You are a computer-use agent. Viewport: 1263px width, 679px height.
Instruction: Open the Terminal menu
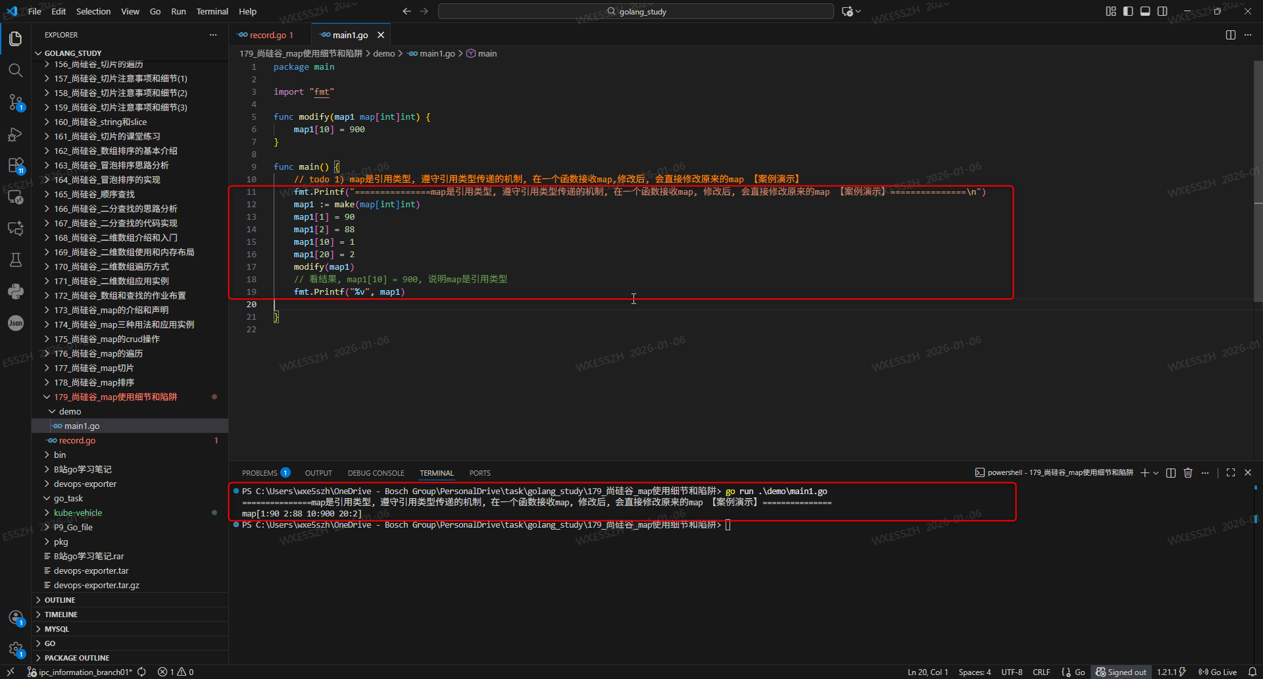(x=212, y=11)
